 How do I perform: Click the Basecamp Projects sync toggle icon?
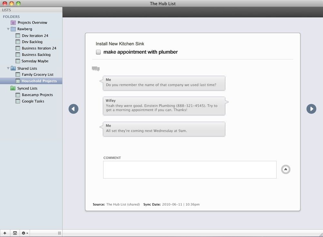click(x=17, y=95)
